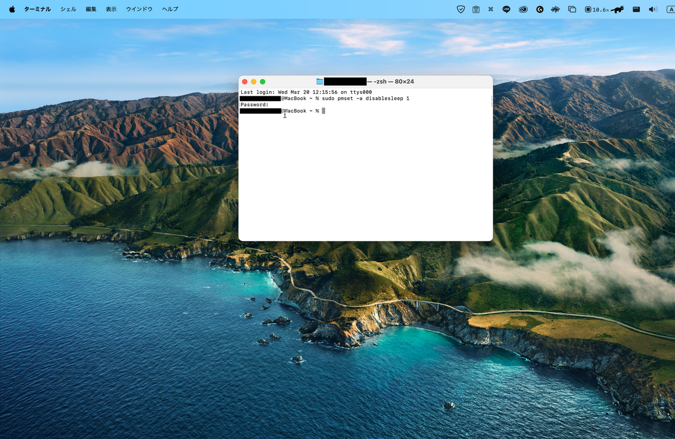Zoom the Terminal window with green button
The width and height of the screenshot is (675, 439).
(263, 82)
